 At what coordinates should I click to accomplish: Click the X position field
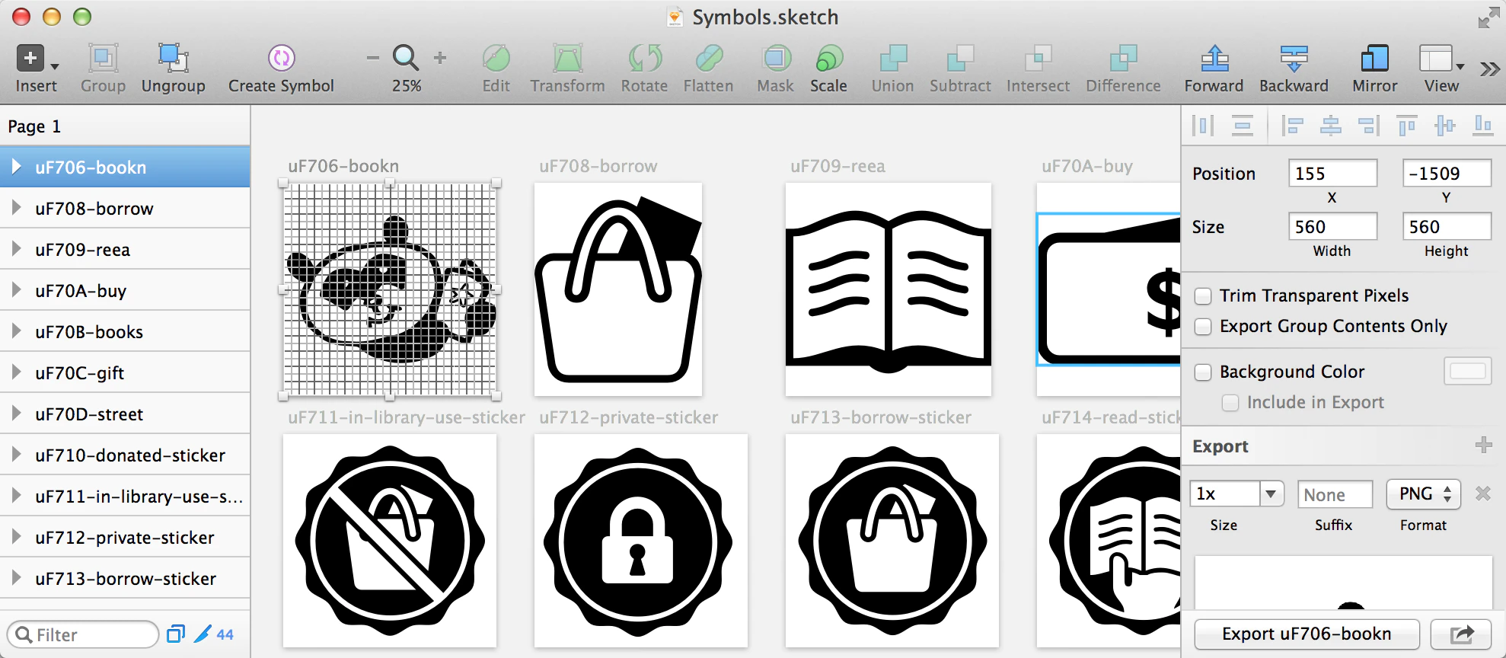(x=1332, y=173)
